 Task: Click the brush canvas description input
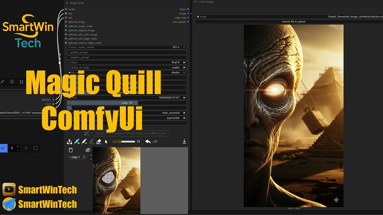130,133
